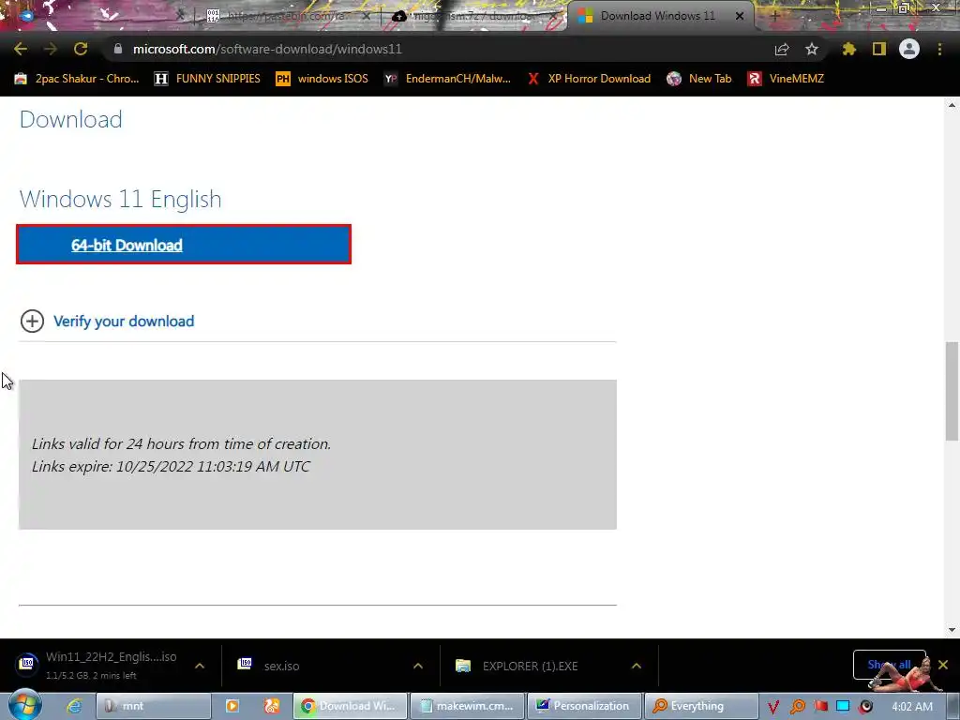Open the XP Horror Download bookmark

[x=589, y=79]
